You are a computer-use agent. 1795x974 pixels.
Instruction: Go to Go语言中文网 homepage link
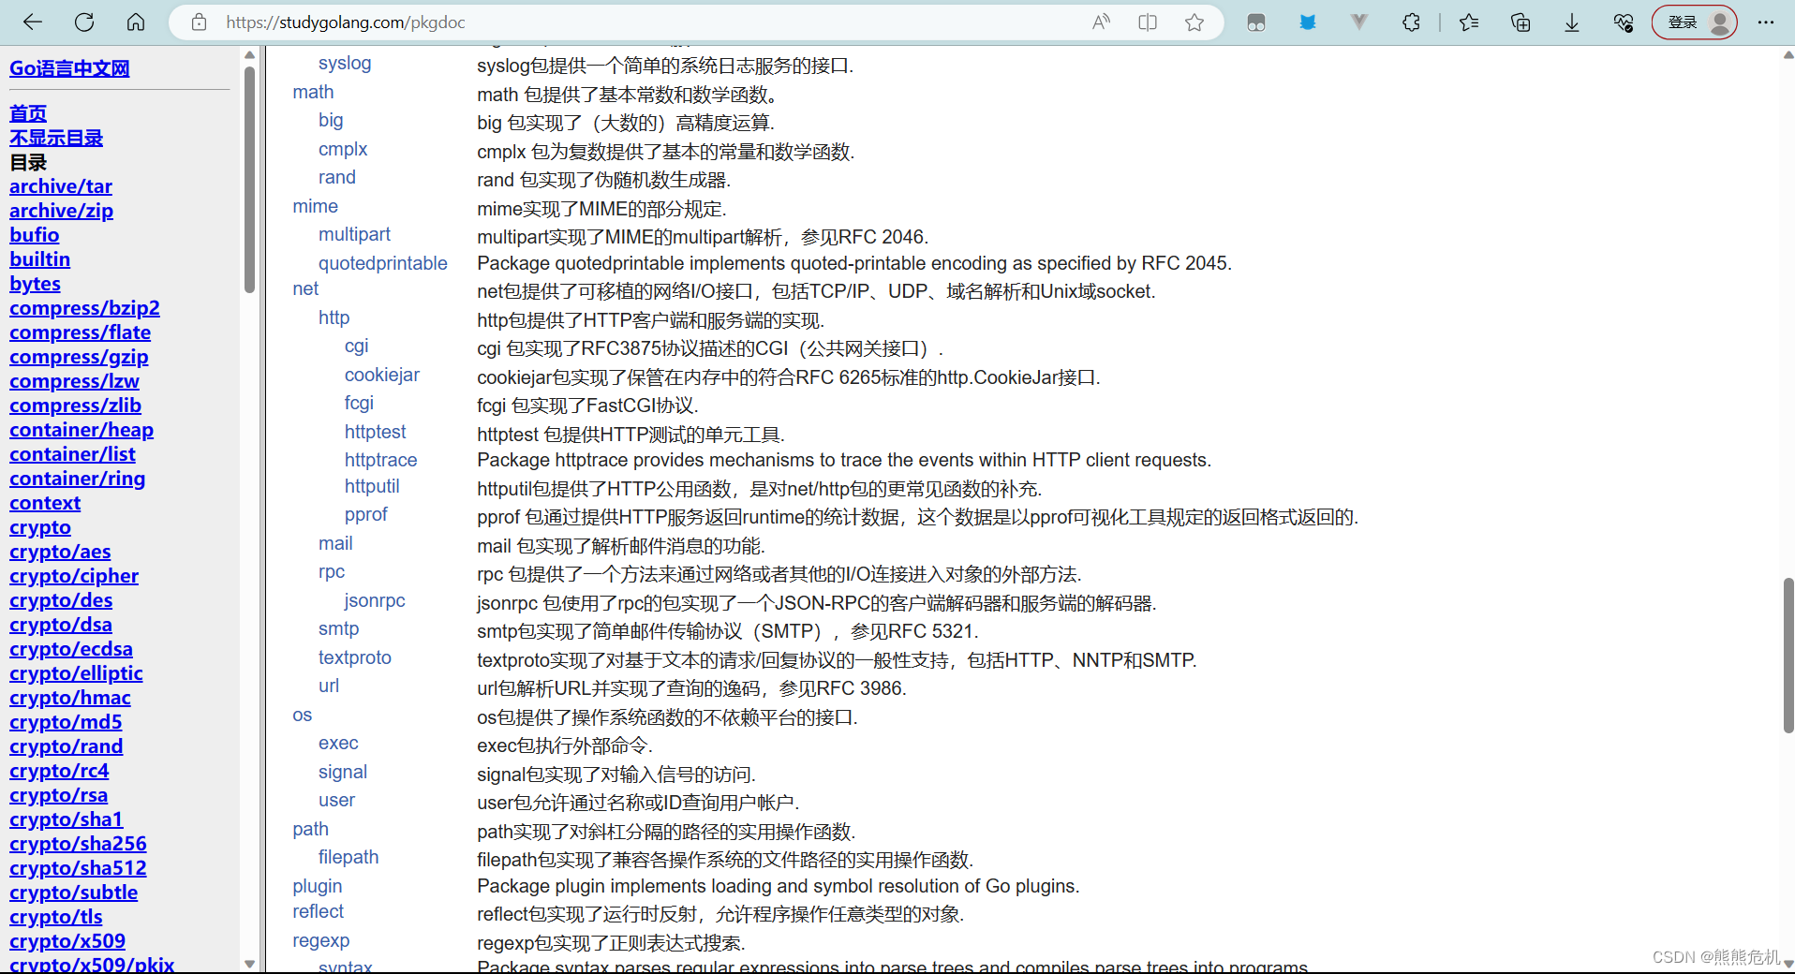67,67
